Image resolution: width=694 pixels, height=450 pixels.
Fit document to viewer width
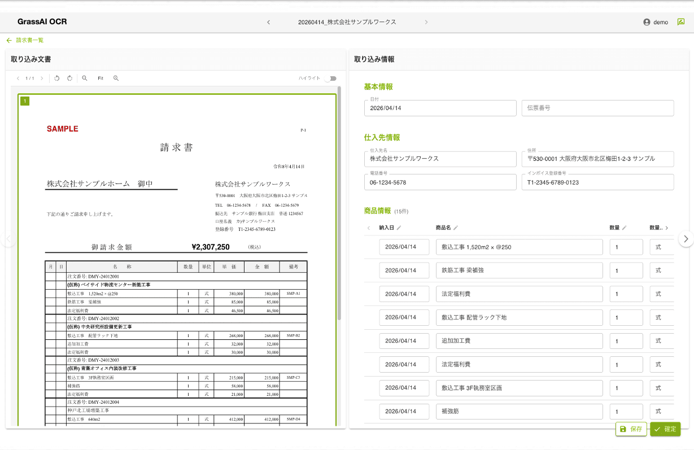[x=101, y=78]
